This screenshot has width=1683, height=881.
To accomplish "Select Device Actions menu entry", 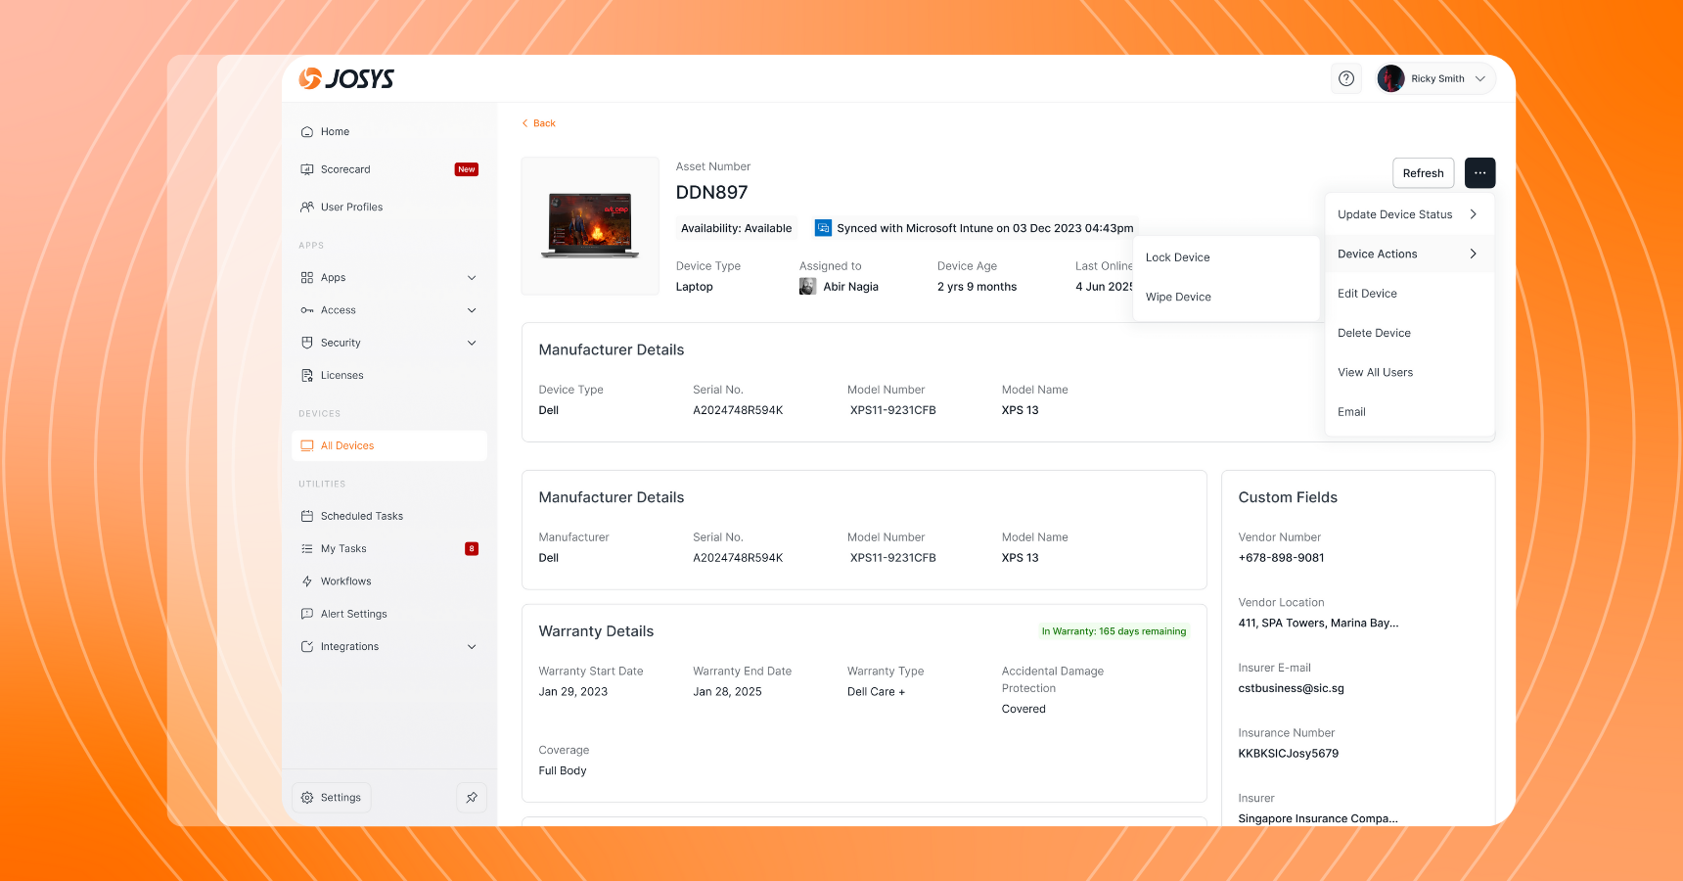I will 1409,254.
